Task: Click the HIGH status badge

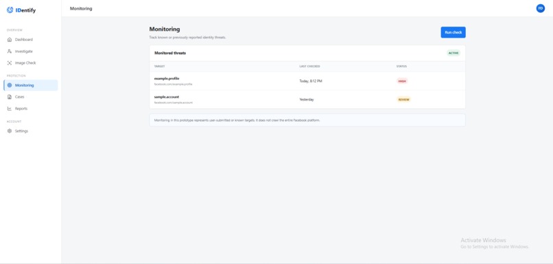Action: point(402,81)
